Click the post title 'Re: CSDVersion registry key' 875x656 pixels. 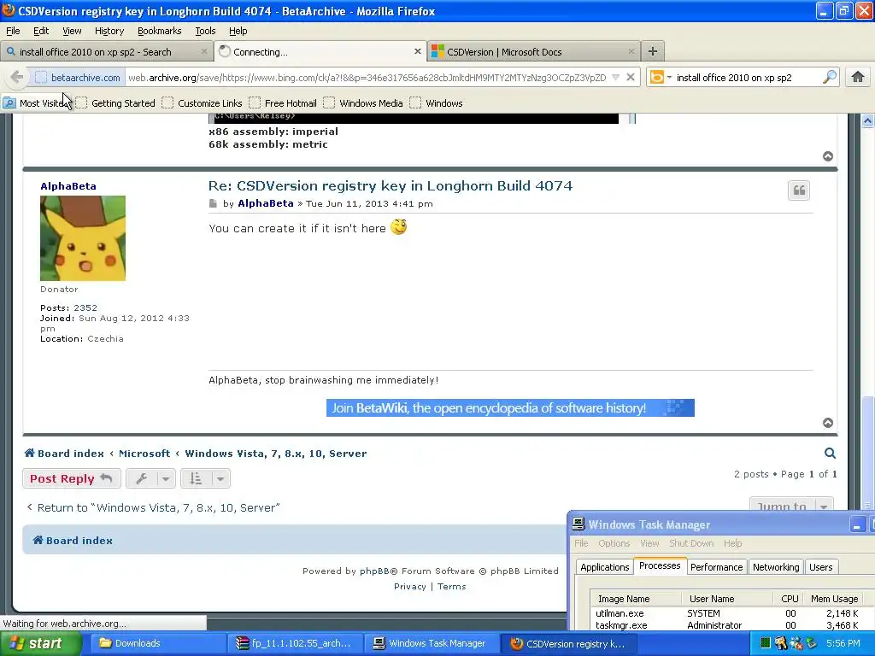(390, 185)
